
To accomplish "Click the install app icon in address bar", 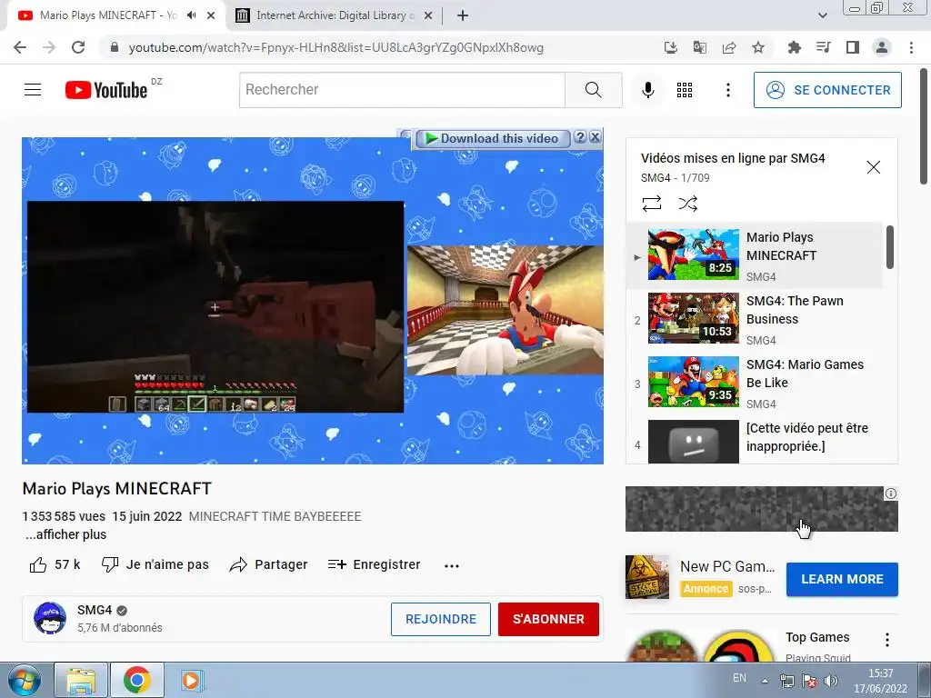I will click(670, 47).
